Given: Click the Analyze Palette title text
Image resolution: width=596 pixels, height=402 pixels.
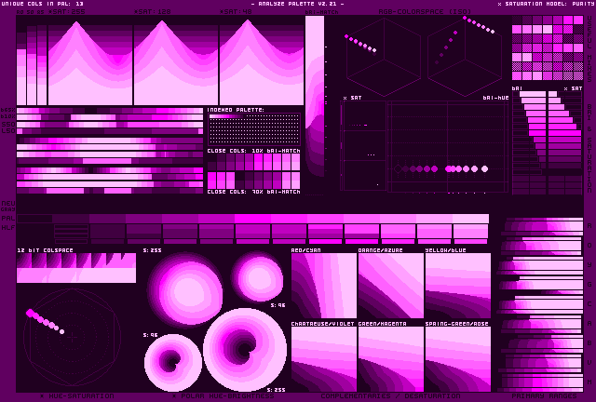Looking at the screenshot, I should coord(297,4).
